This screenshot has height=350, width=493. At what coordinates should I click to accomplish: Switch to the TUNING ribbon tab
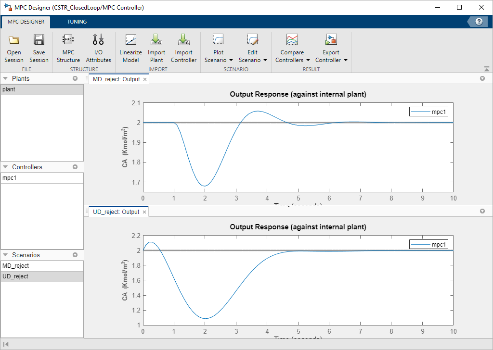click(77, 22)
